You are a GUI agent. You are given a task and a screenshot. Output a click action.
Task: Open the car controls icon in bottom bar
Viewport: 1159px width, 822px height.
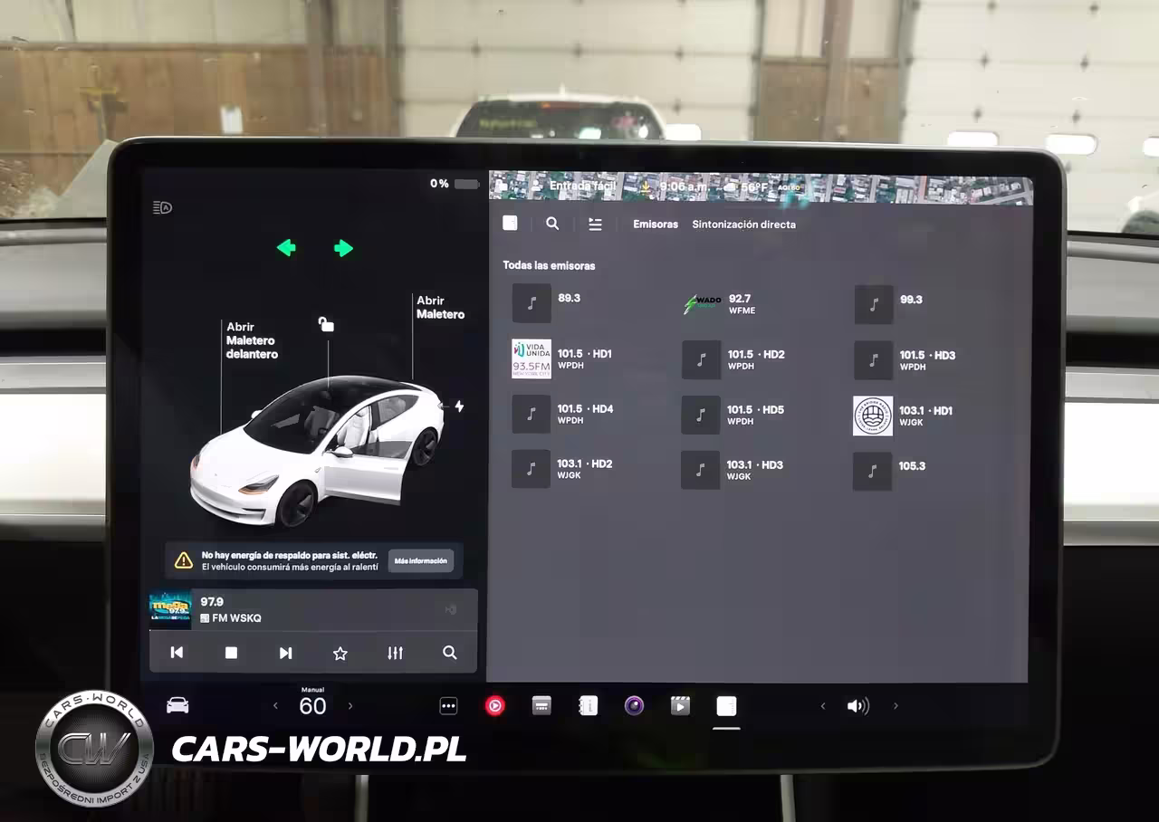tap(177, 706)
